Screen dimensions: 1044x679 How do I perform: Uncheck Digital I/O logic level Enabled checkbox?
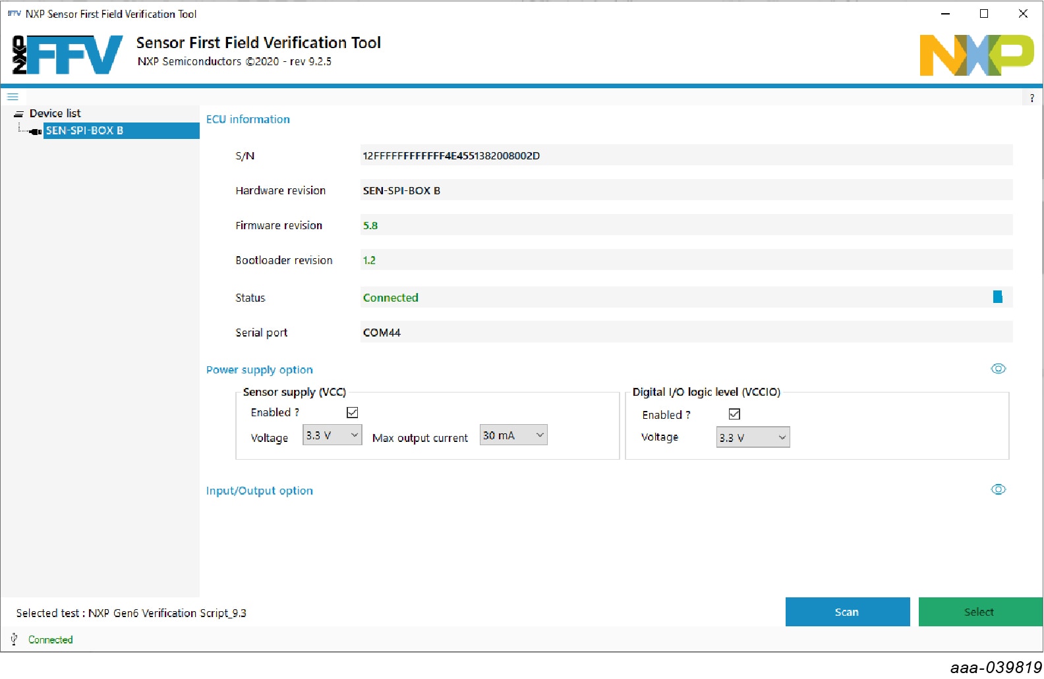point(734,414)
